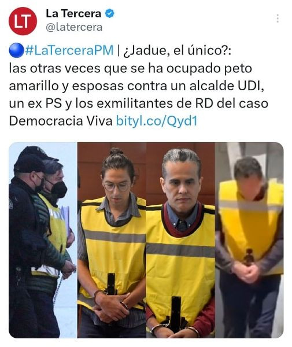
Task: Open the La Tercera display name
Action: coord(73,13)
